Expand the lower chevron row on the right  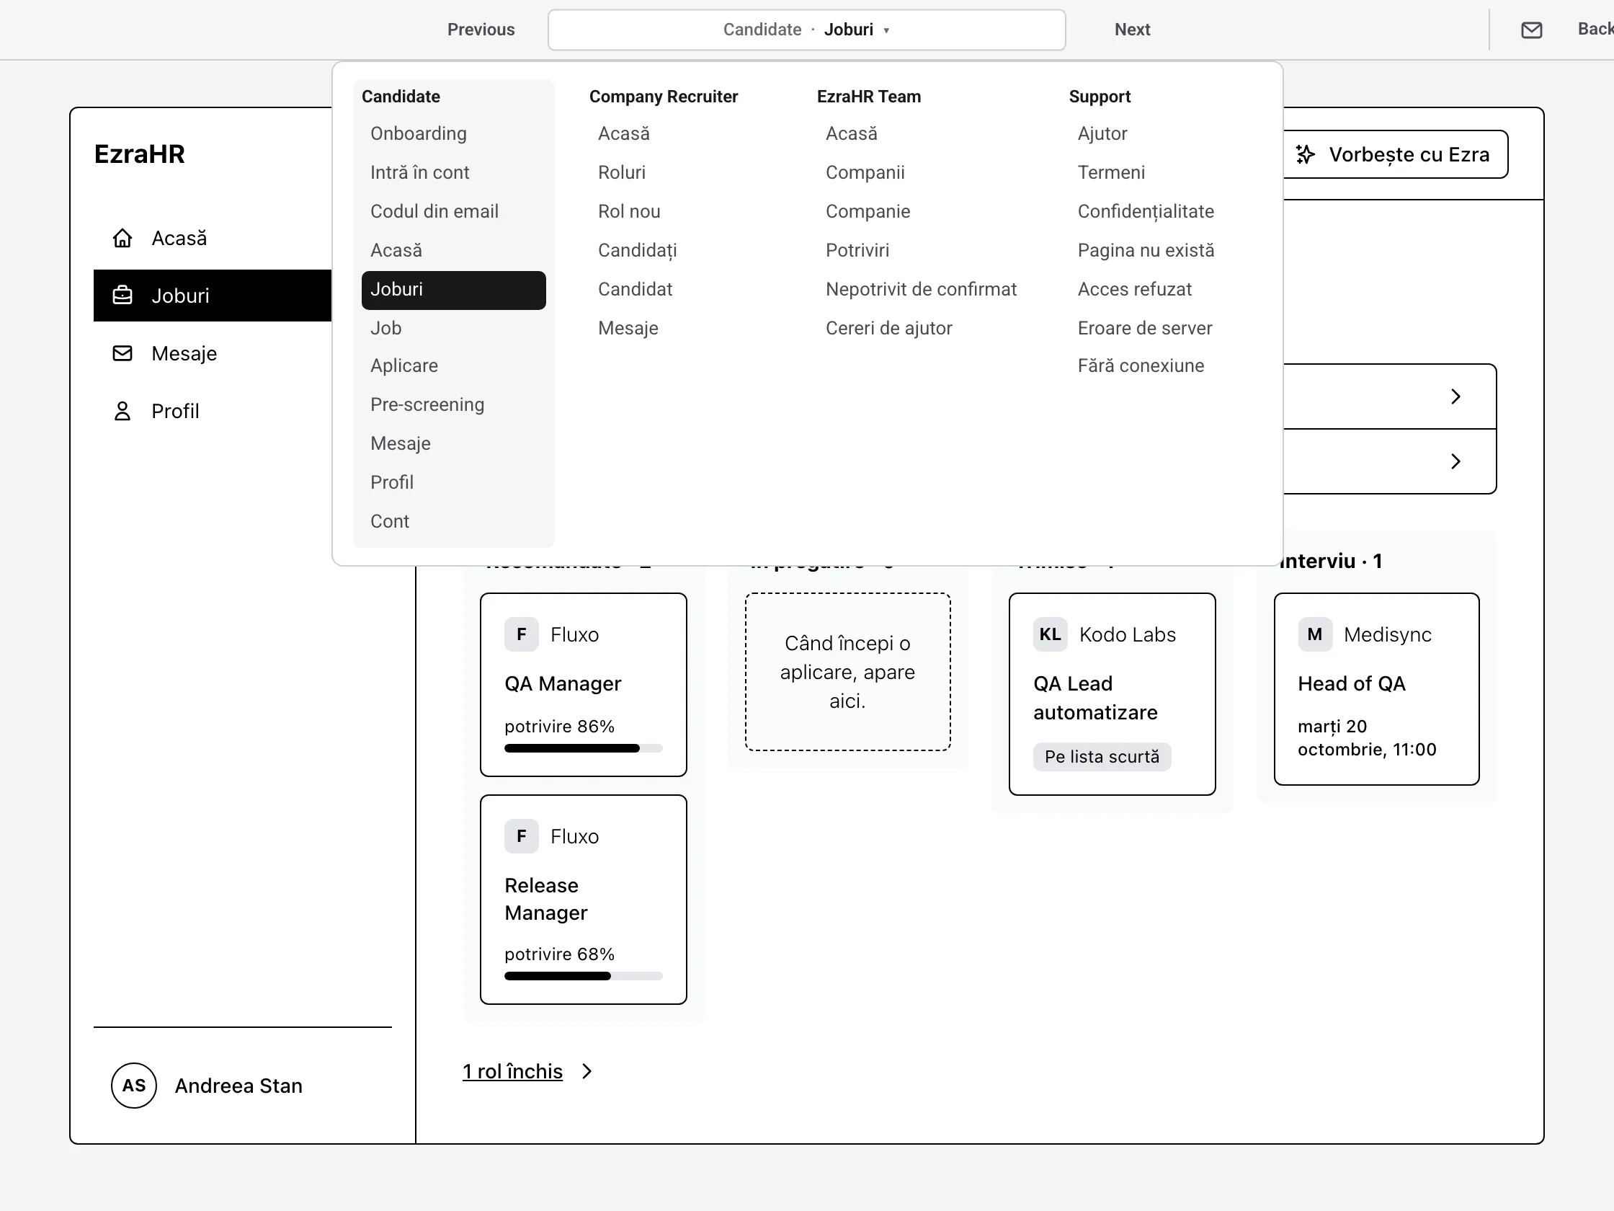point(1455,461)
